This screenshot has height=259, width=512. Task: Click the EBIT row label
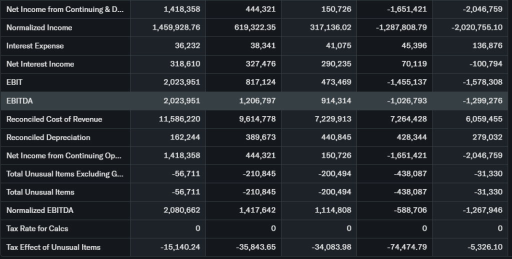click(14, 82)
